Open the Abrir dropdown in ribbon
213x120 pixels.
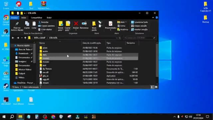pyautogui.click(x=122, y=22)
